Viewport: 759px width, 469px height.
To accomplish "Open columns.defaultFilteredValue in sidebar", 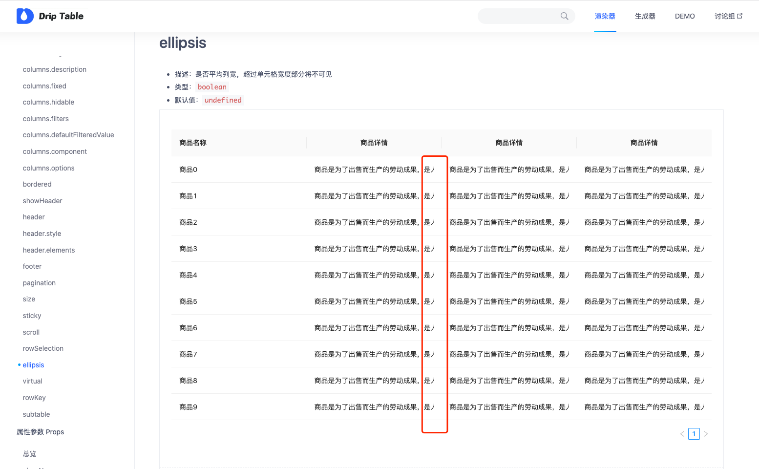I will 68,135.
